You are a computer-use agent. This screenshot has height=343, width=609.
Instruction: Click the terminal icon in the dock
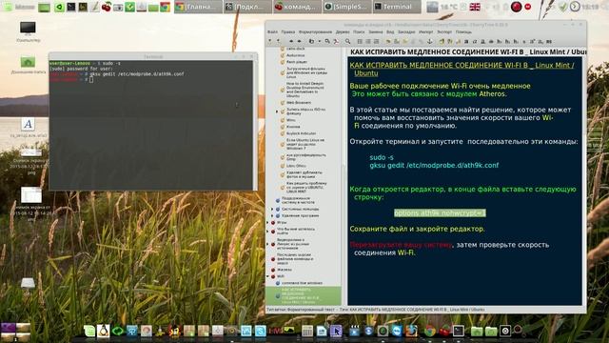[x=459, y=331]
